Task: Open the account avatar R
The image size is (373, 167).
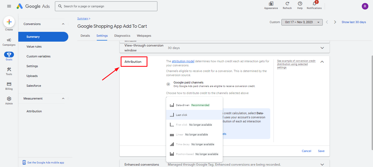Action: (x=365, y=6)
